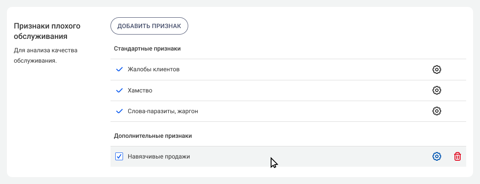Open settings gear for Хамство
480x184 pixels.
point(436,90)
